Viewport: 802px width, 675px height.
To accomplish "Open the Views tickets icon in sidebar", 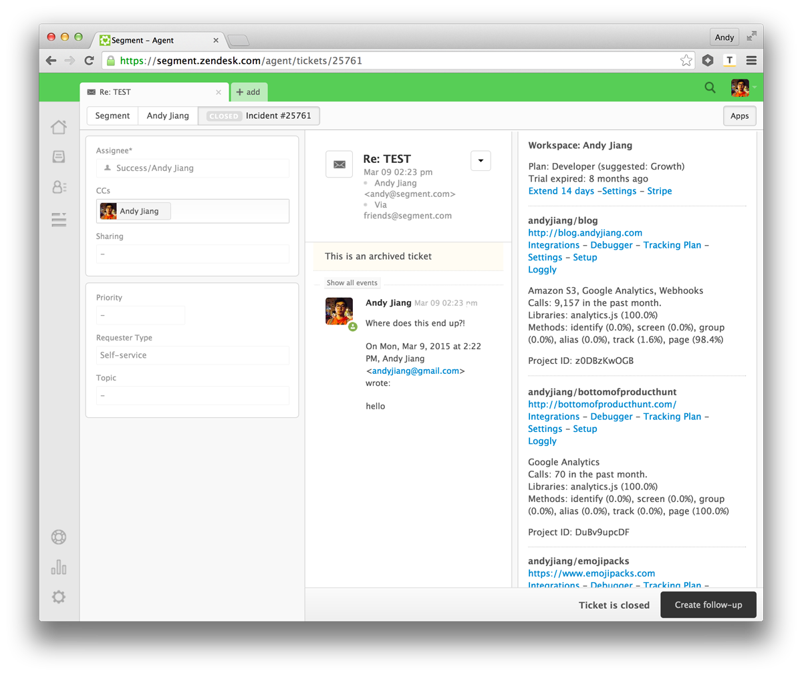I will [59, 156].
